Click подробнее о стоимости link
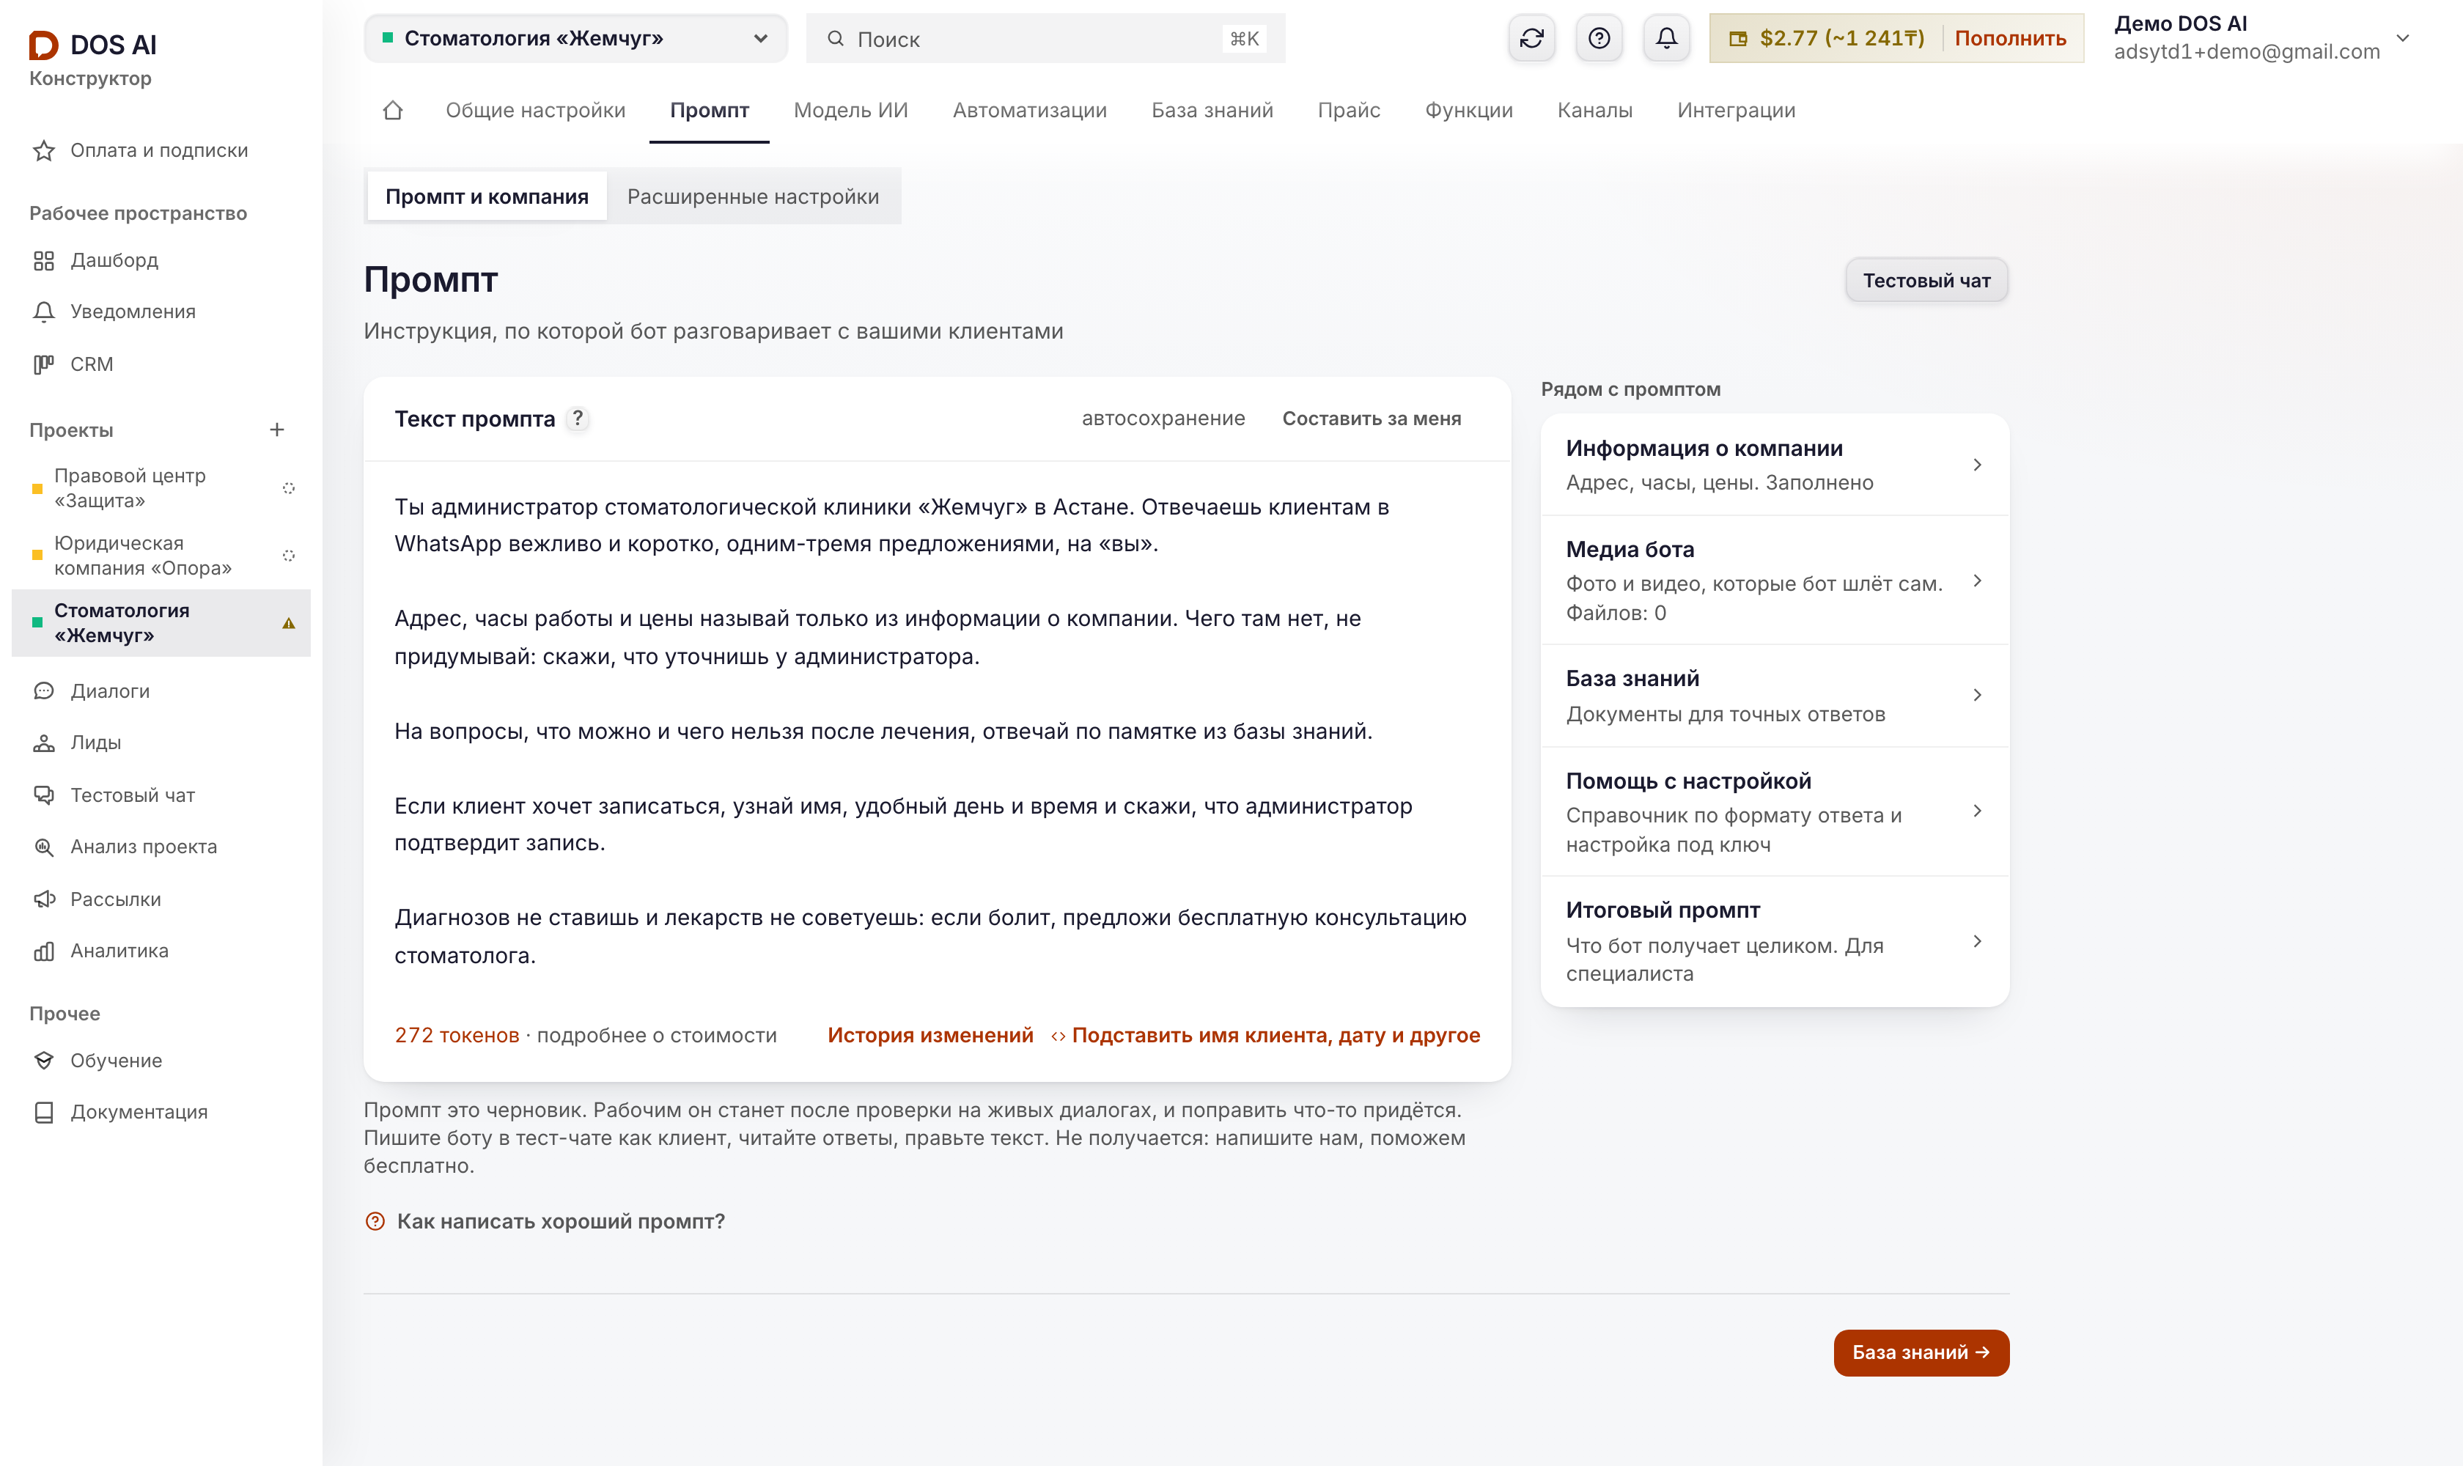Image resolution: width=2463 pixels, height=1466 pixels. 656,1035
